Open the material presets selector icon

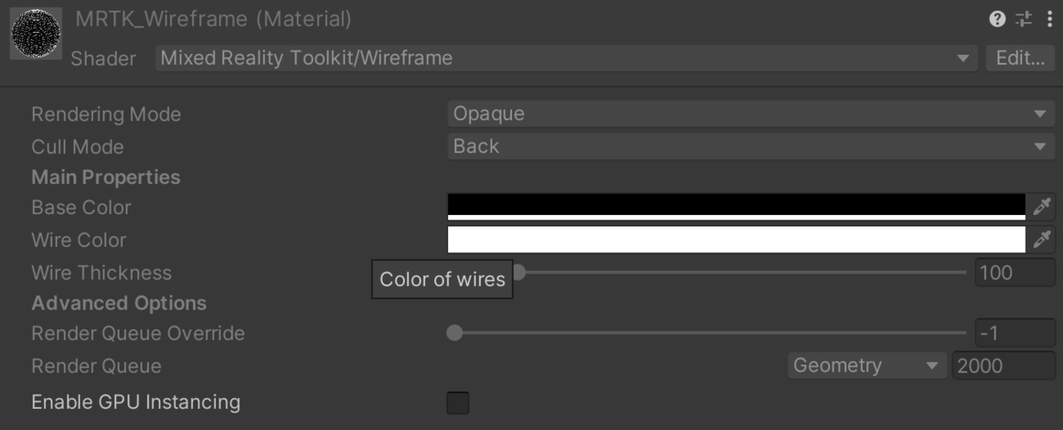coord(1024,19)
